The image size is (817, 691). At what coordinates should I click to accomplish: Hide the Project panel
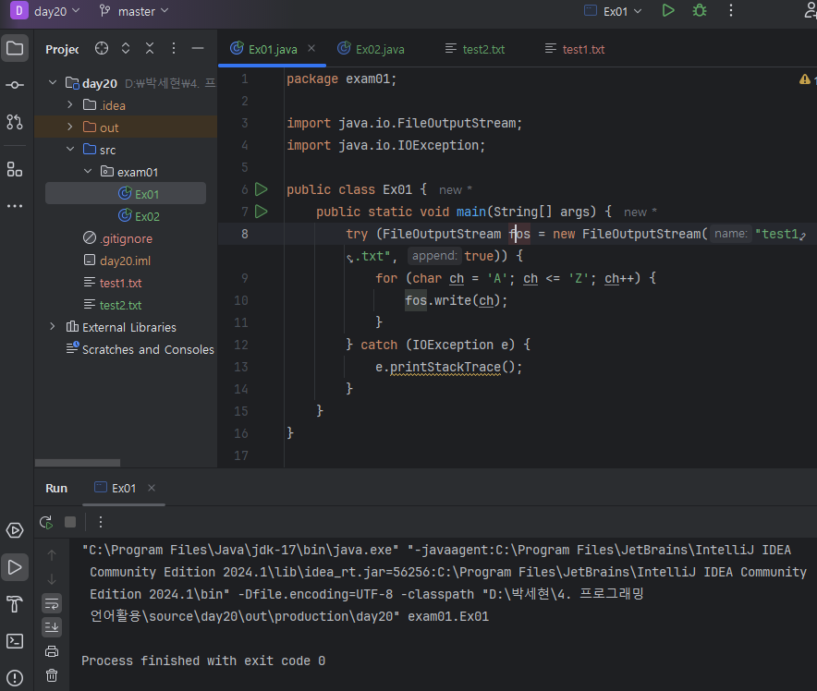(x=198, y=48)
